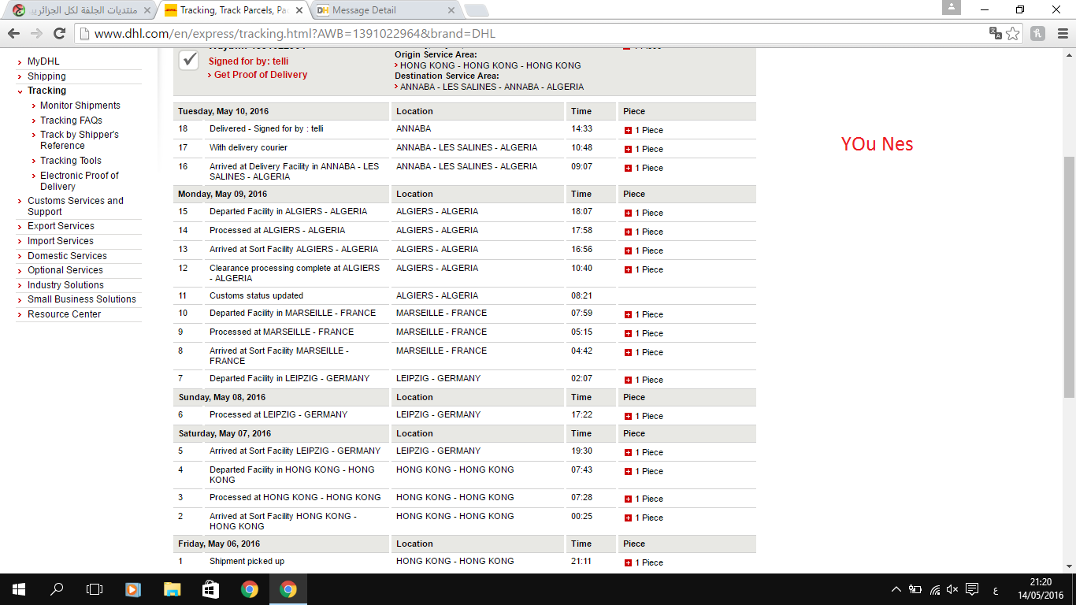1076x605 pixels.
Task: Open Import Services sidebar link
Action: (61, 241)
